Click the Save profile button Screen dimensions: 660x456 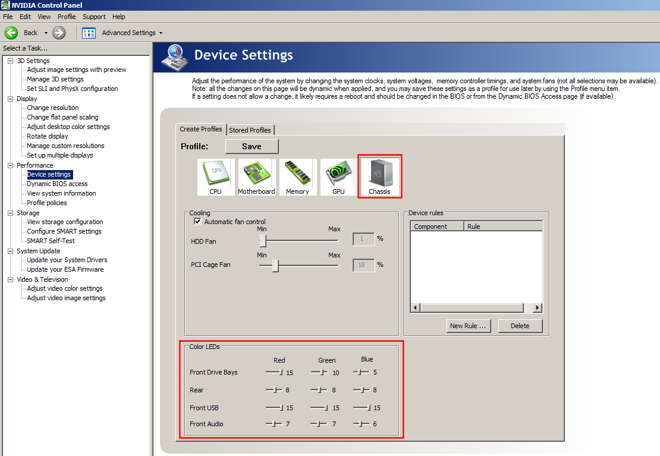(252, 146)
